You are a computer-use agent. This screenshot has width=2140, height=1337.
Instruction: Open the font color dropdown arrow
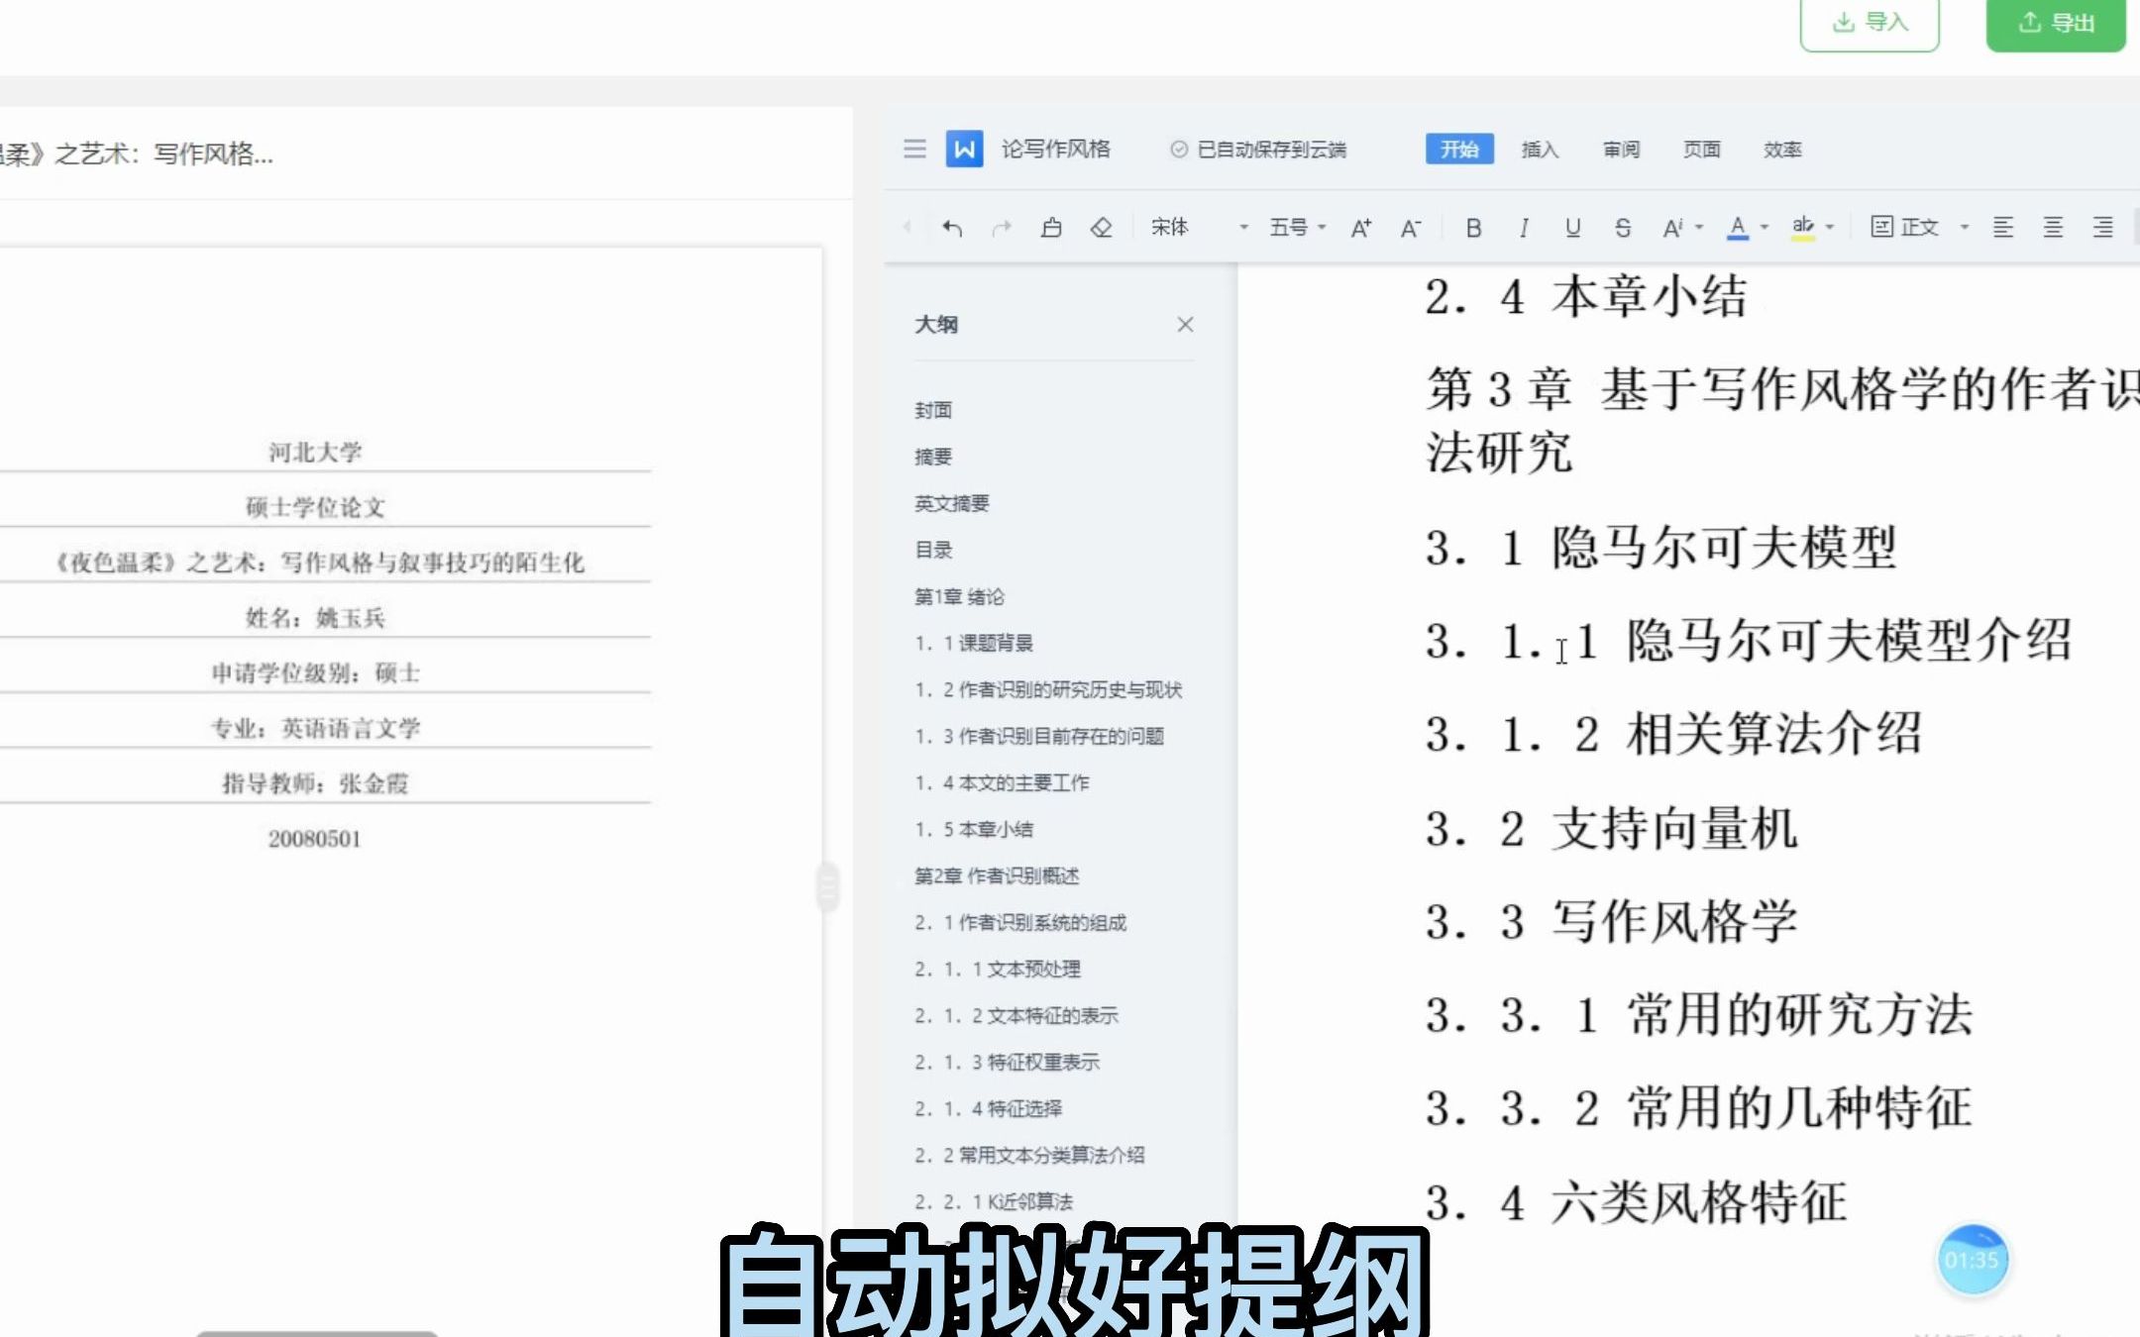click(1765, 228)
